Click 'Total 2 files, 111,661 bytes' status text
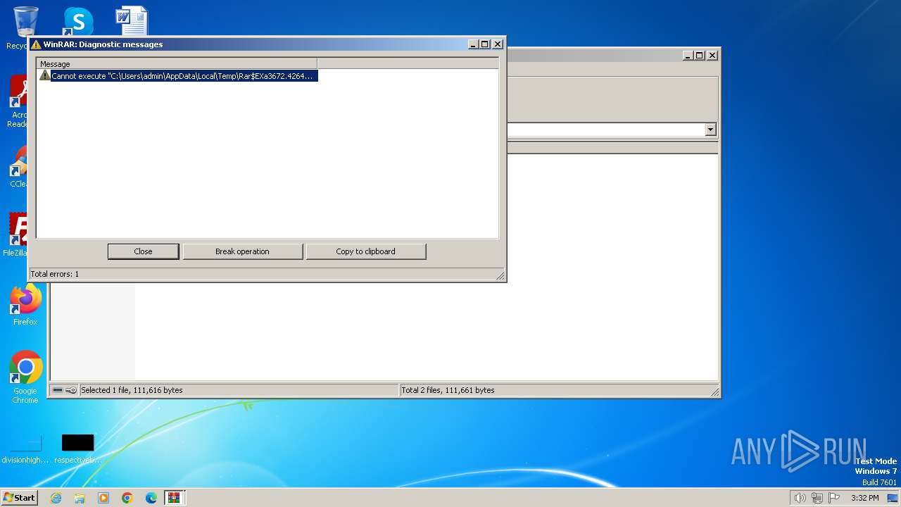 point(448,390)
